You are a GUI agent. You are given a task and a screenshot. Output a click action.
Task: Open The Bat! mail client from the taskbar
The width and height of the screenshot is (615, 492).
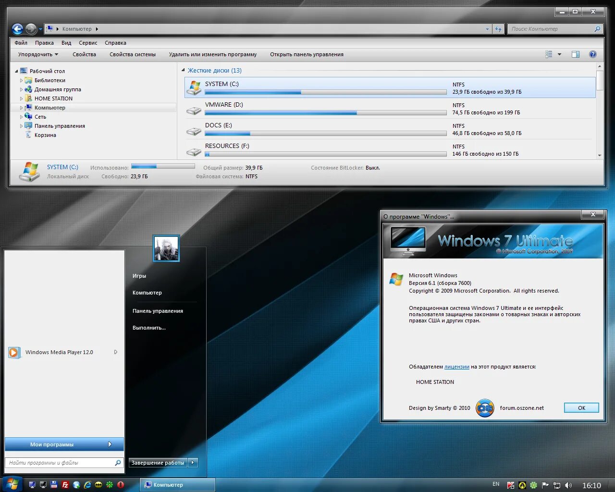coord(98,485)
